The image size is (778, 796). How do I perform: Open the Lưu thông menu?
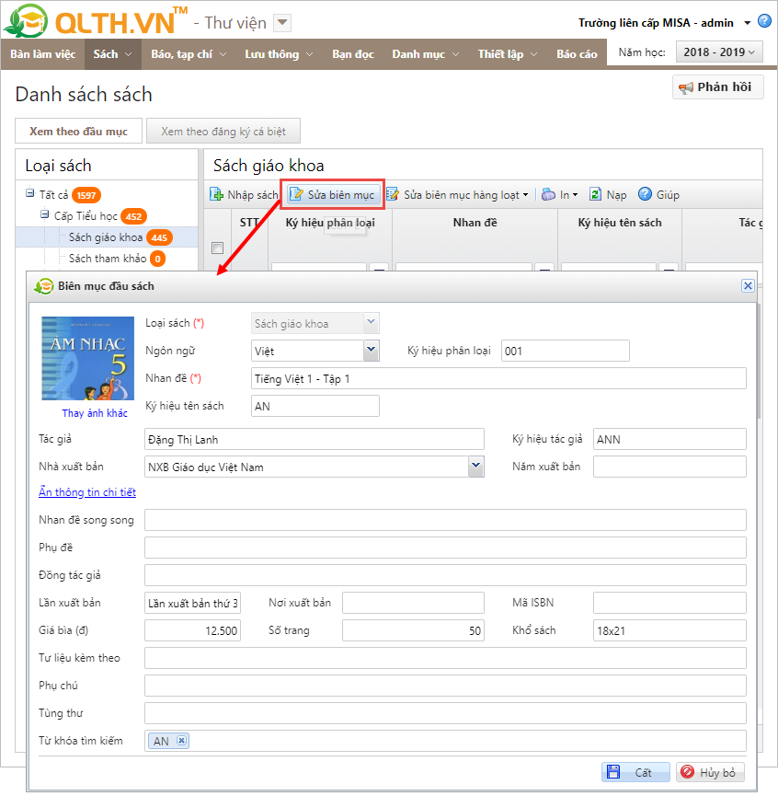279,53
